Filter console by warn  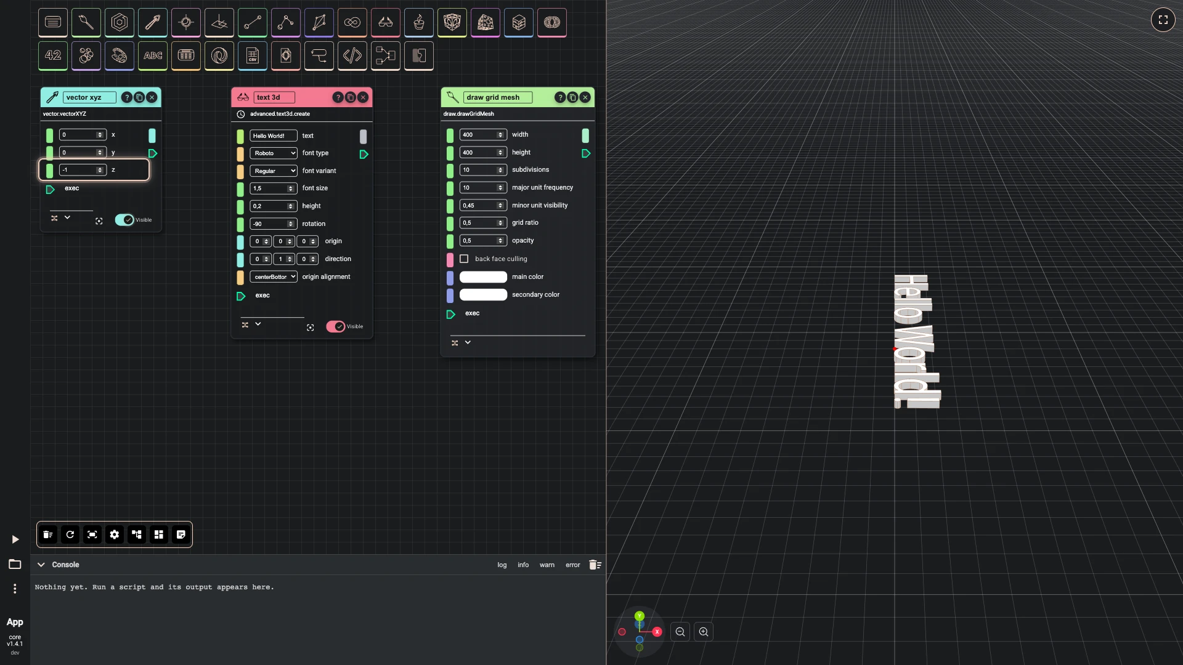click(x=547, y=565)
